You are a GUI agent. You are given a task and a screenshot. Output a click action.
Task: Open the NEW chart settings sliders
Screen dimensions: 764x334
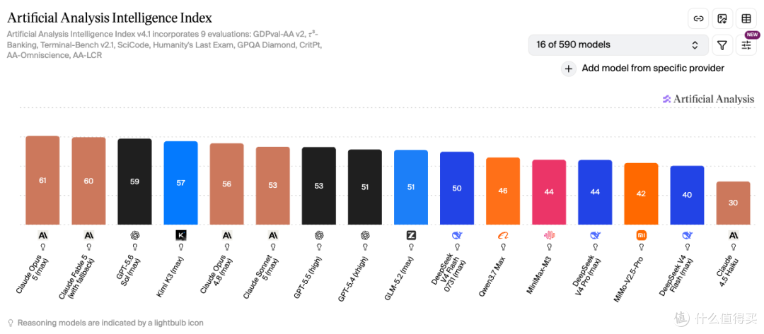tap(746, 45)
